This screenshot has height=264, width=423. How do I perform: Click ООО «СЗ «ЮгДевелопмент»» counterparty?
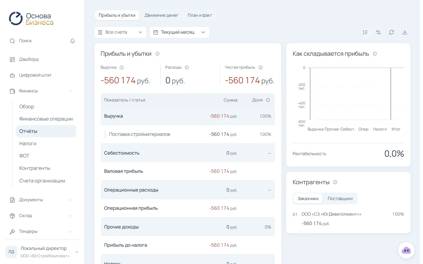[331, 214]
